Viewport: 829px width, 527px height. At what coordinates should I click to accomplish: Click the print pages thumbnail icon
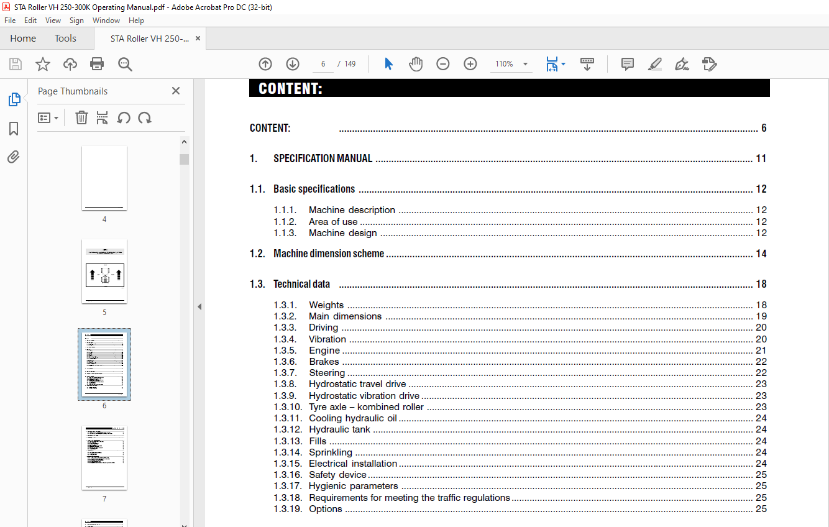tap(103, 117)
